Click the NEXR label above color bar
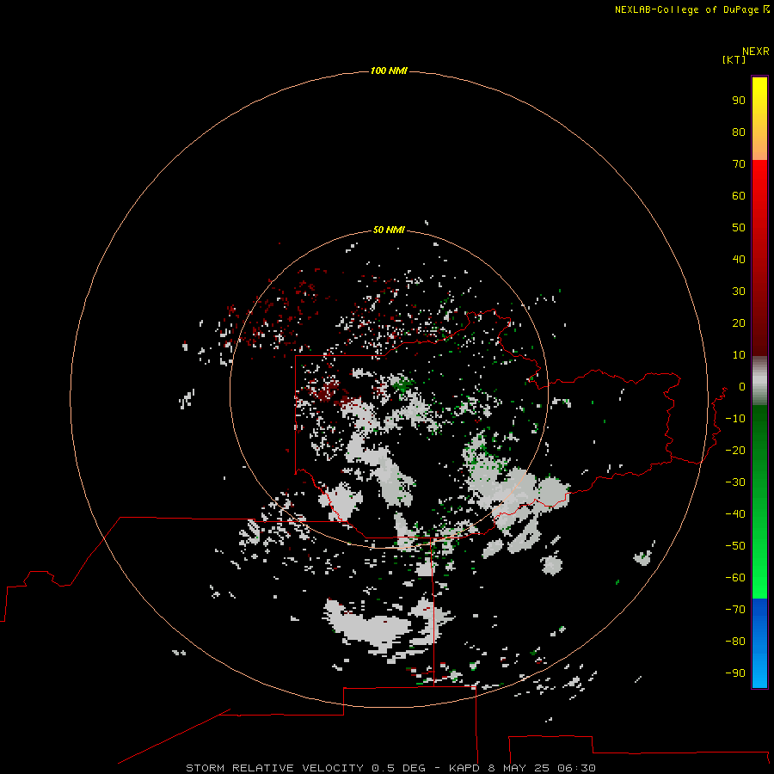774x774 pixels. [756, 52]
